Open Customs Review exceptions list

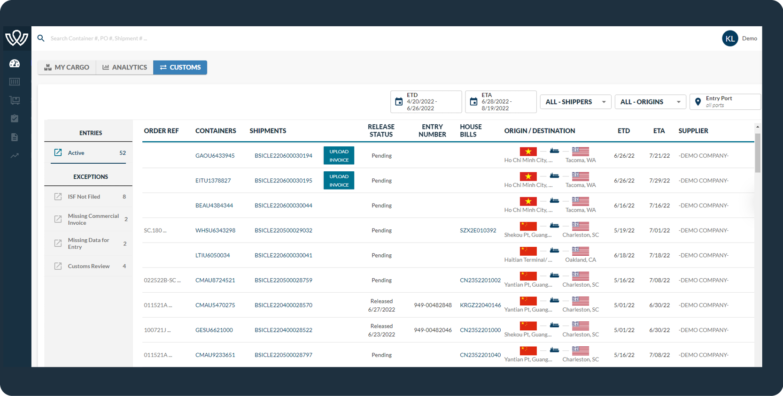pos(88,267)
